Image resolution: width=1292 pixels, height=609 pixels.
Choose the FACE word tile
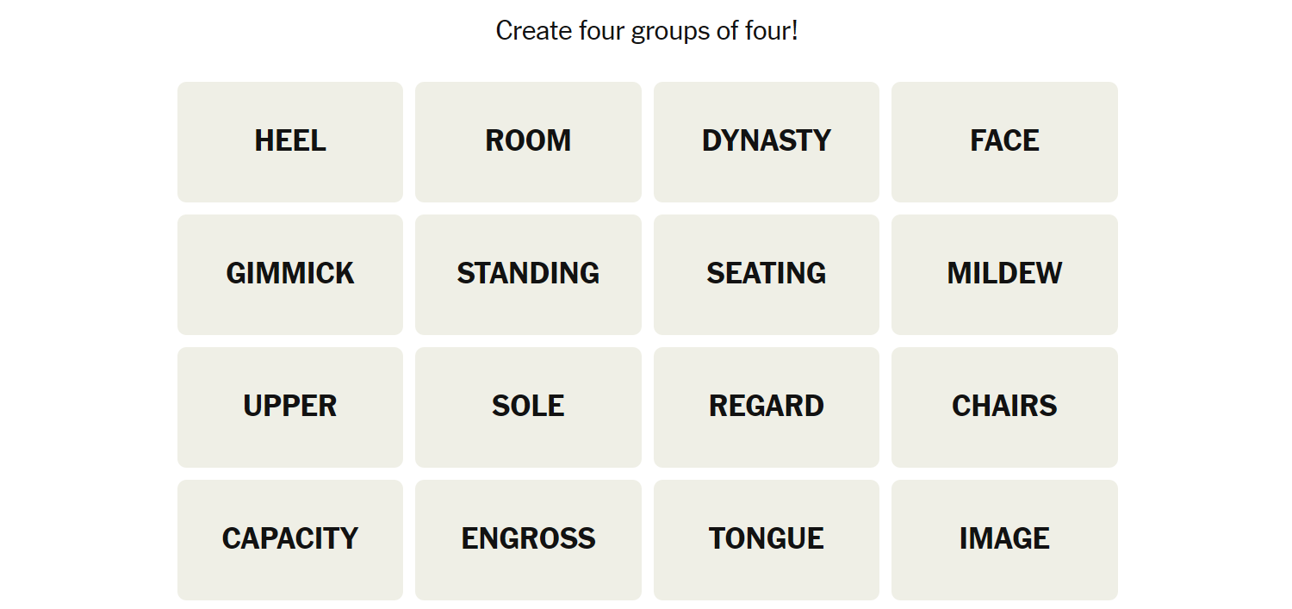[1004, 142]
